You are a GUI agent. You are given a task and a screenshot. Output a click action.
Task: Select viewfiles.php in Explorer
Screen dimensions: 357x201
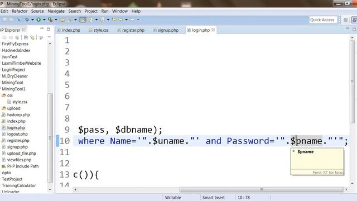pyautogui.click(x=16, y=160)
